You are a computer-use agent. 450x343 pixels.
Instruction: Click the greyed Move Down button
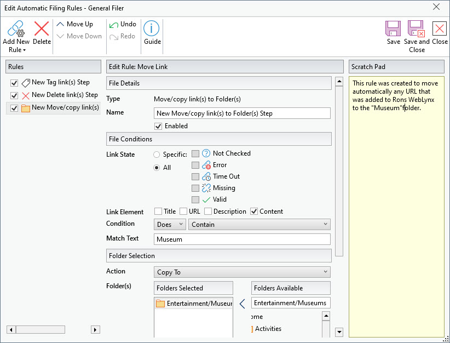click(x=79, y=36)
